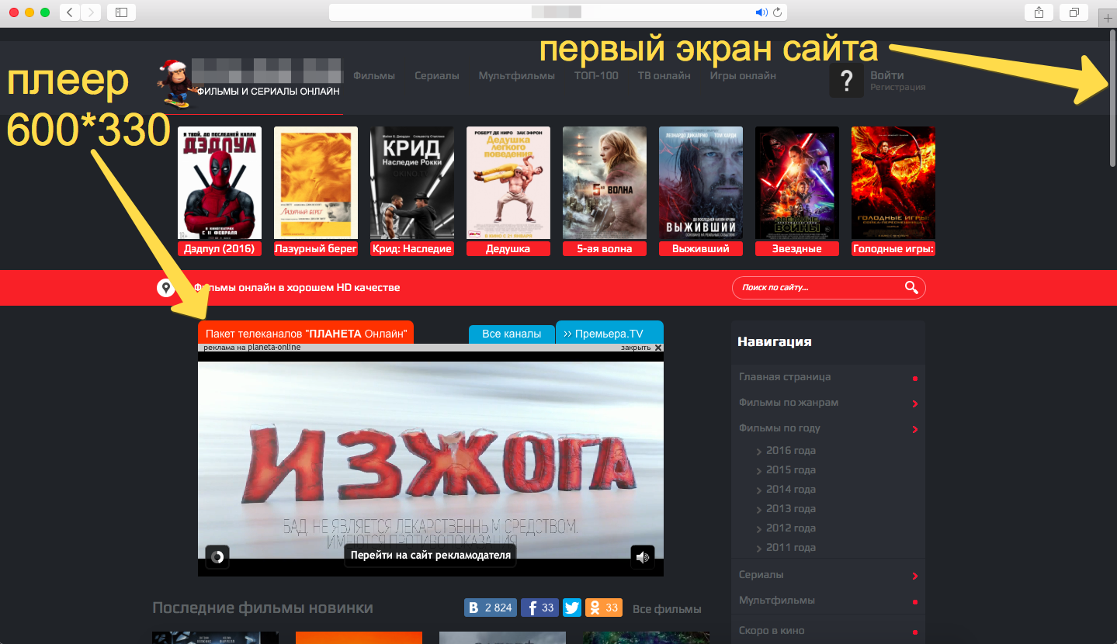
Task: Go back with Safari back arrow
Action: tap(70, 12)
